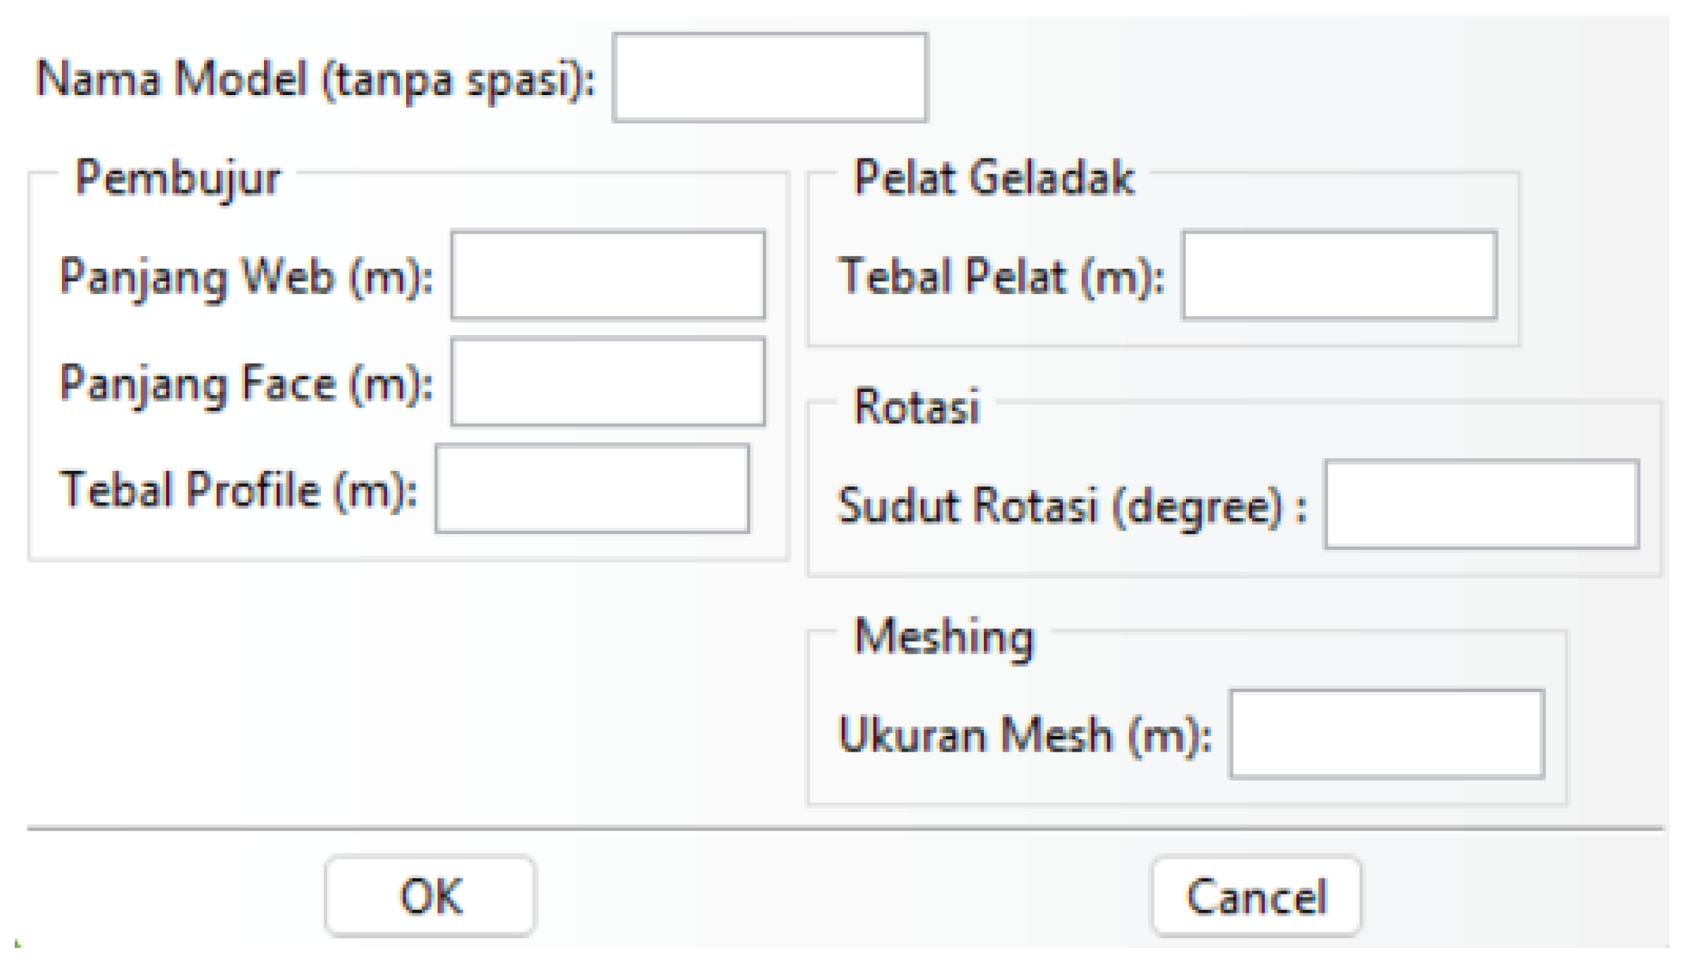
Task: Focus the Panjang Web input box
Action: pyautogui.click(x=608, y=275)
